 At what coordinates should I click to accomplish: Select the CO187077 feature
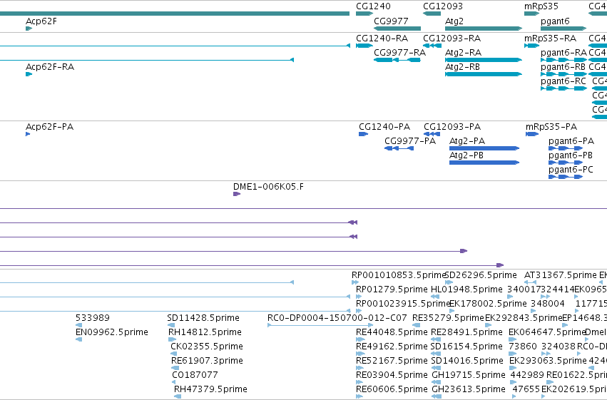173,382
